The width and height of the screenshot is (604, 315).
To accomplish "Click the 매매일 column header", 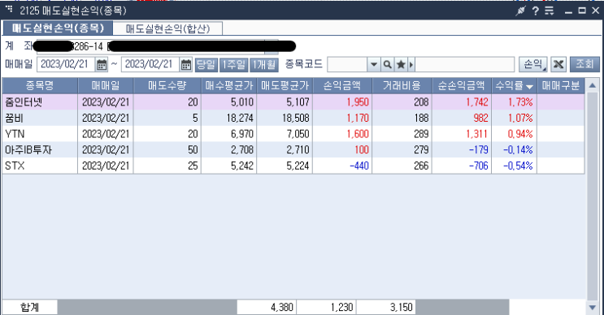I will tap(106, 86).
